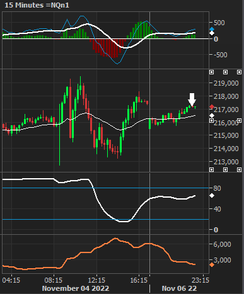The width and height of the screenshot is (244, 294).
Task: Click the '218,000' price axis label
Action: pyautogui.click(x=226, y=96)
